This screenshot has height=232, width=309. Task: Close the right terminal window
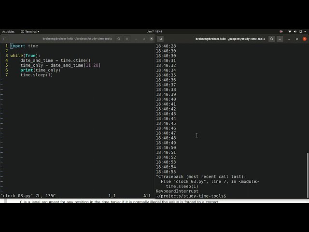click(305, 39)
